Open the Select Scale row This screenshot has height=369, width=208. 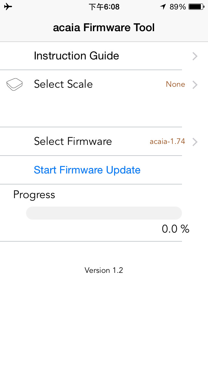pyautogui.click(x=104, y=84)
